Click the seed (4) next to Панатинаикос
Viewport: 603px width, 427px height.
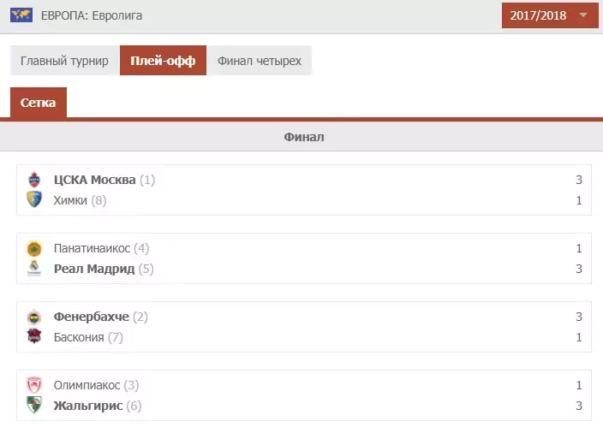click(x=141, y=248)
